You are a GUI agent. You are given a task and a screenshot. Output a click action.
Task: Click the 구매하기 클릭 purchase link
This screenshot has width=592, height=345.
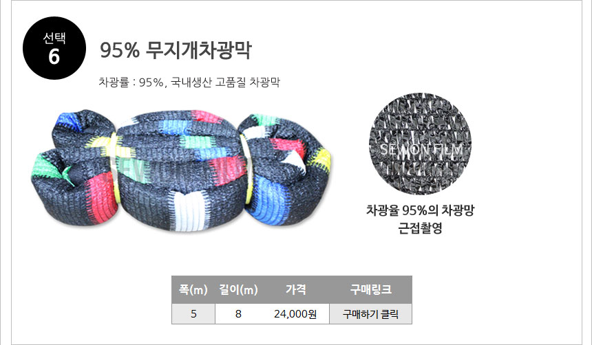370,313
